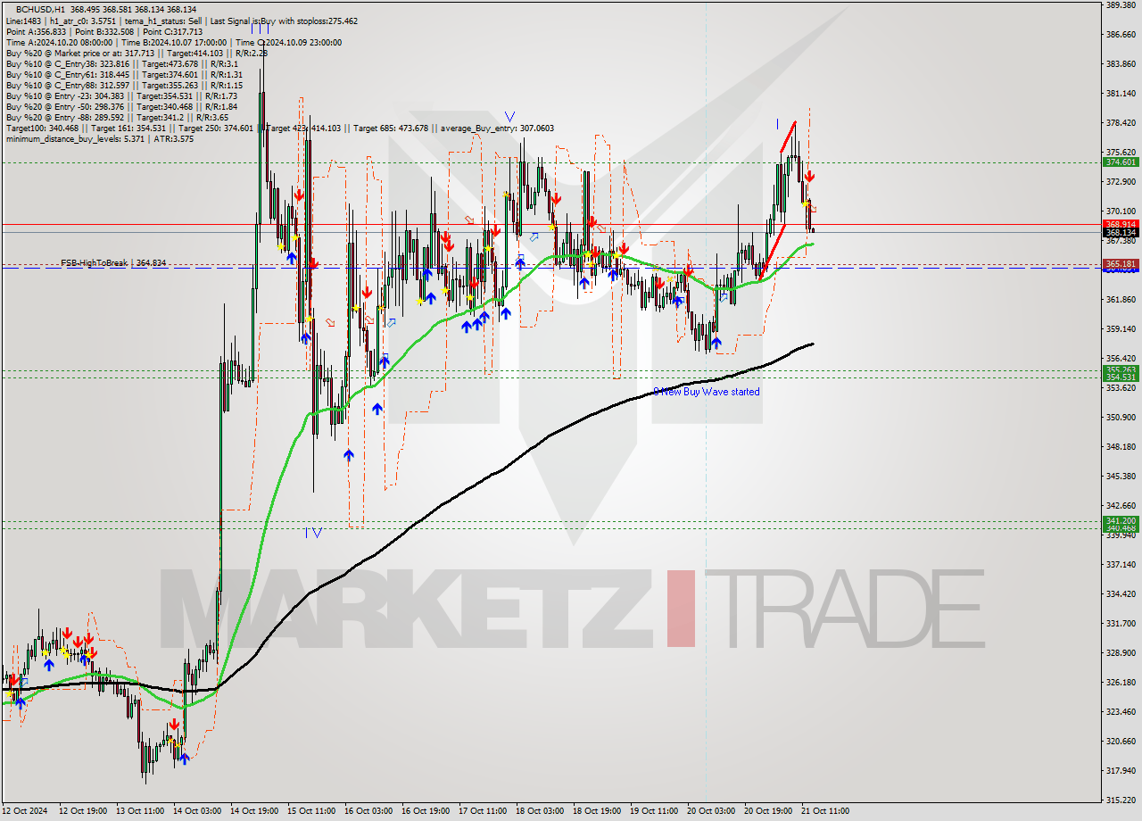Click the 348.180 price axis label
The height and width of the screenshot is (821, 1142).
coord(1121,447)
